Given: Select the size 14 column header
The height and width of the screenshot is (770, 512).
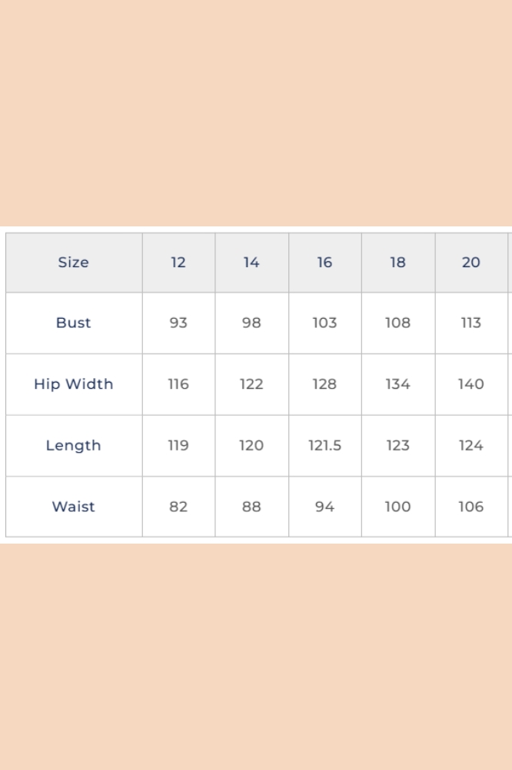Looking at the screenshot, I should tap(251, 263).
